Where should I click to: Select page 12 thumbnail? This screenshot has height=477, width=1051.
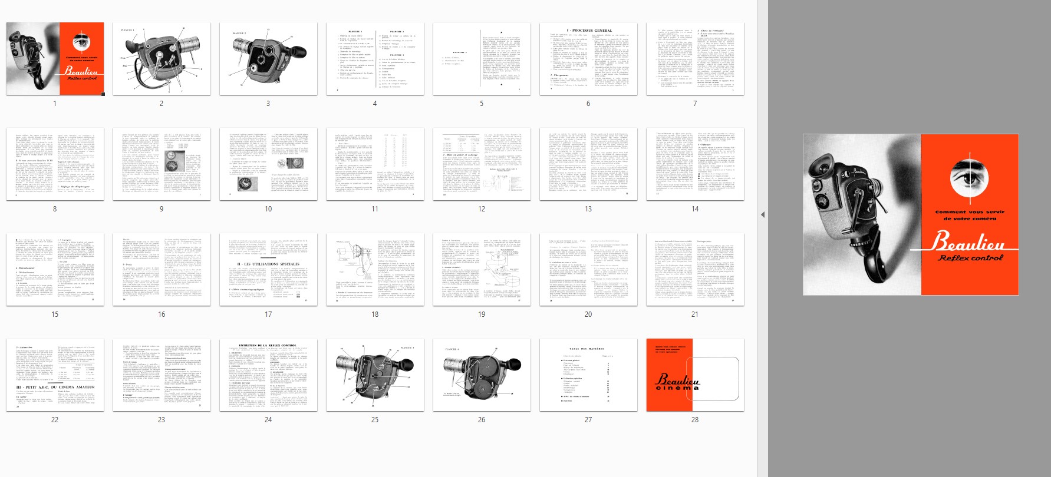click(x=482, y=164)
